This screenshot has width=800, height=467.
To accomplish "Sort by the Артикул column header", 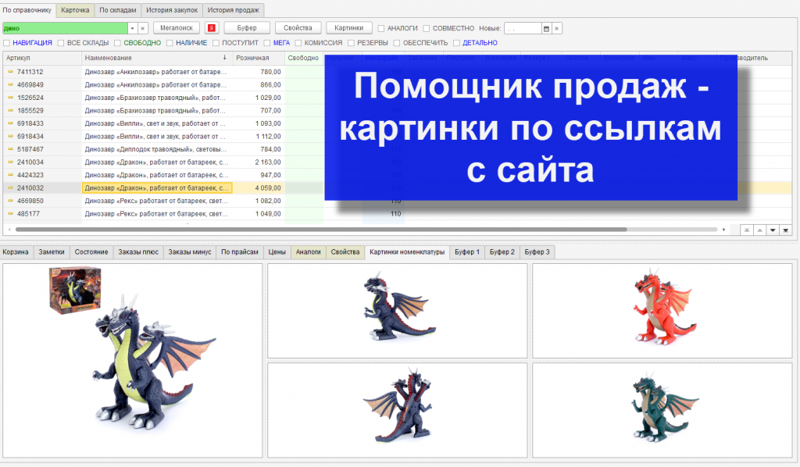I will 42,58.
